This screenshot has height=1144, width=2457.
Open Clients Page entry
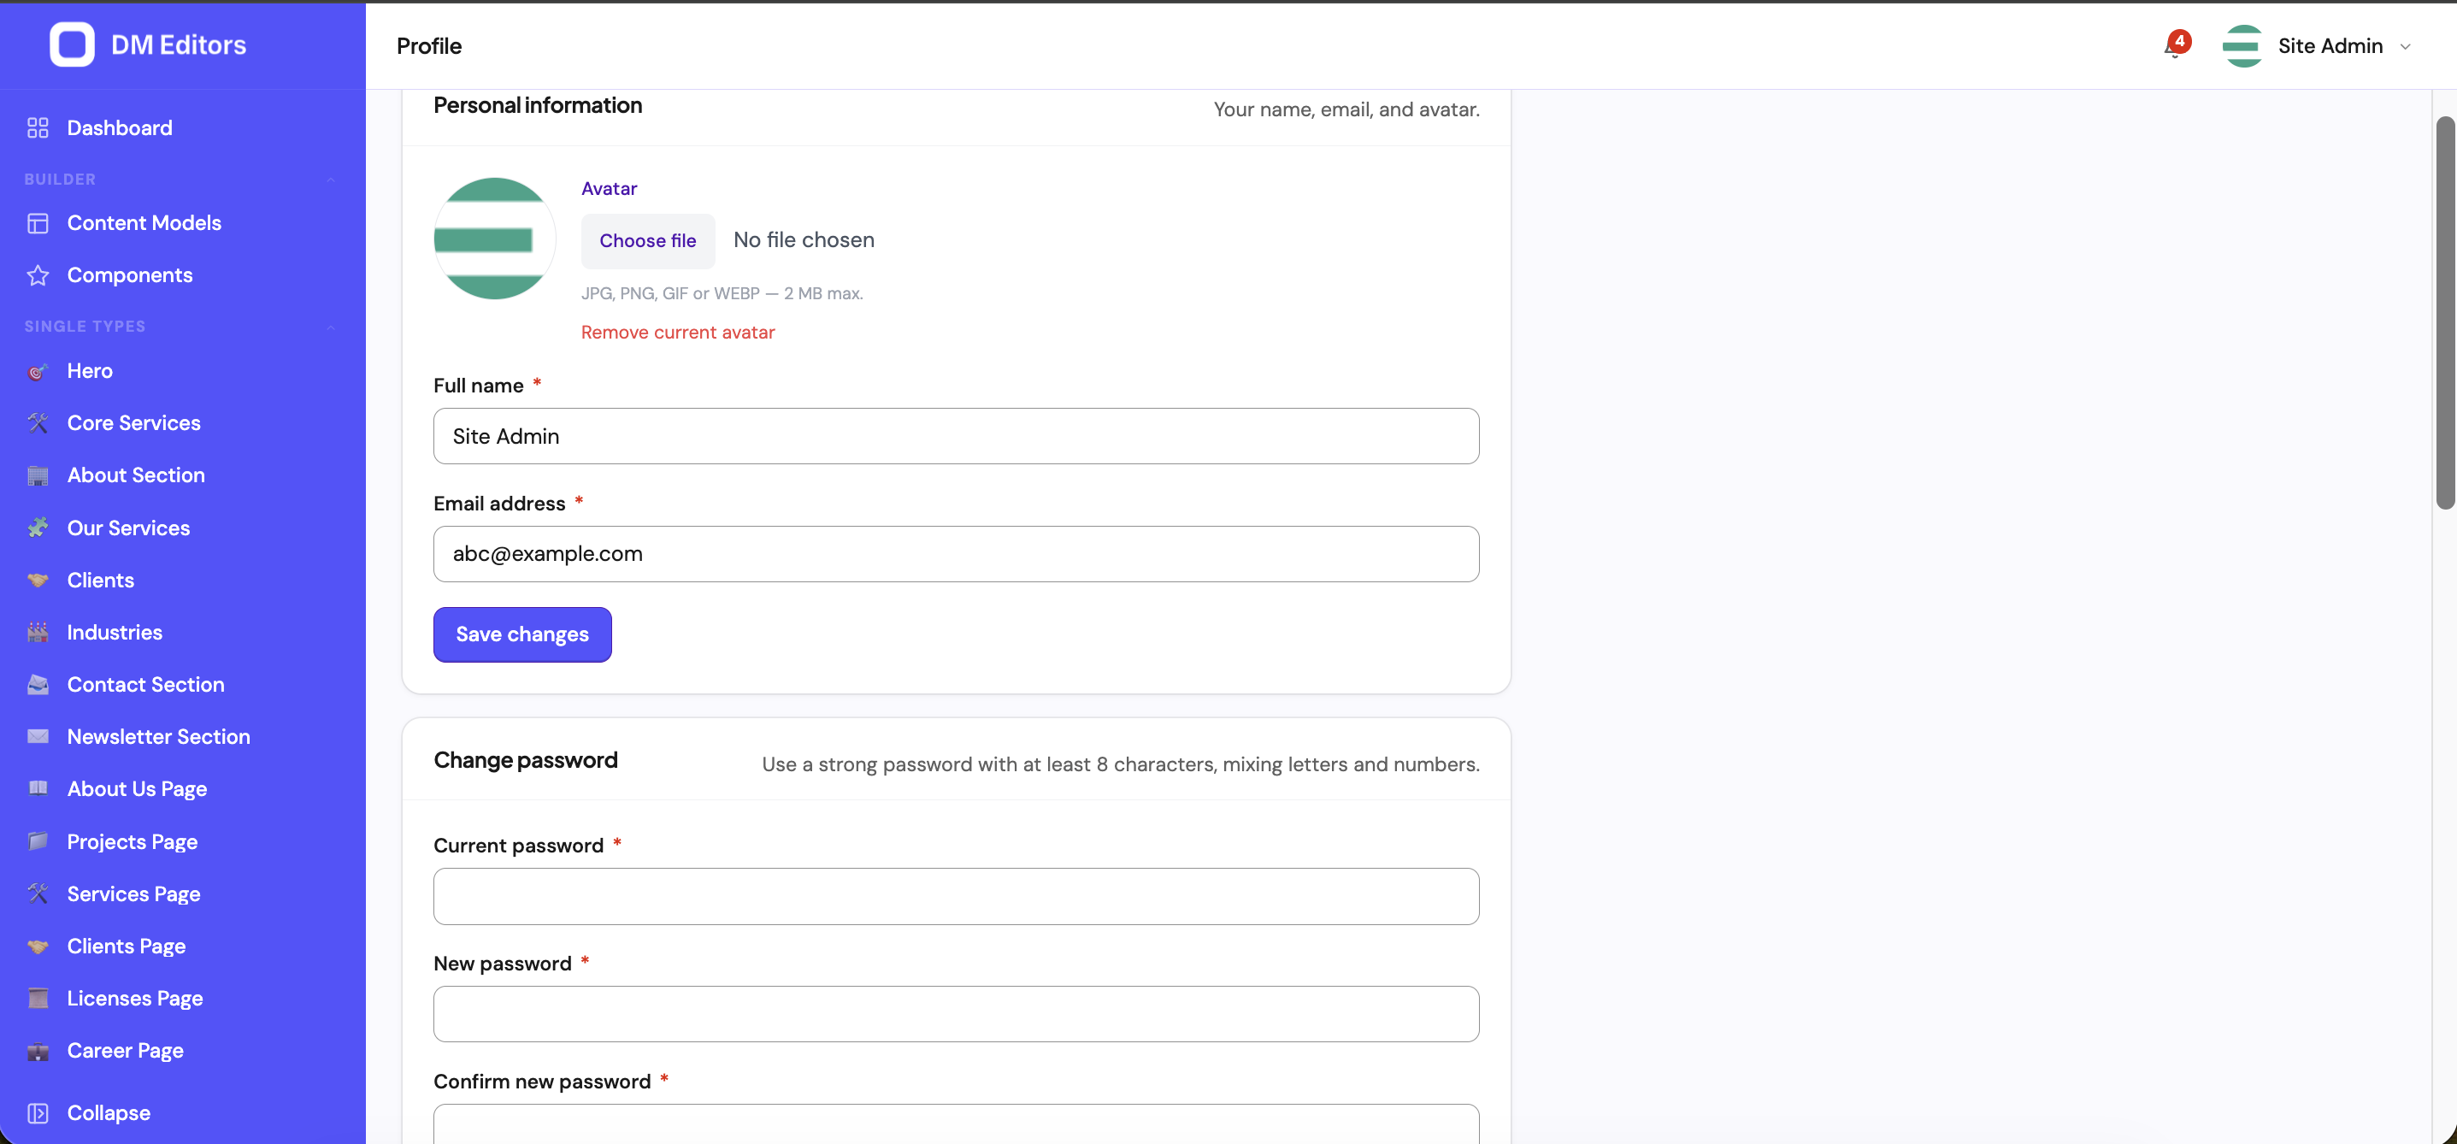[x=183, y=946]
